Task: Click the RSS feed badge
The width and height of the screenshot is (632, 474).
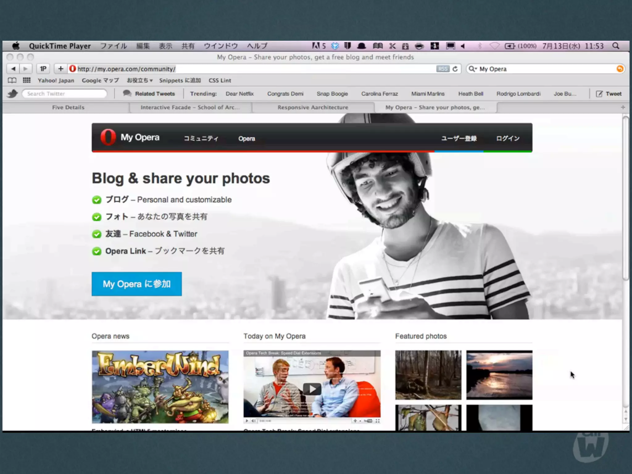Action: [443, 69]
